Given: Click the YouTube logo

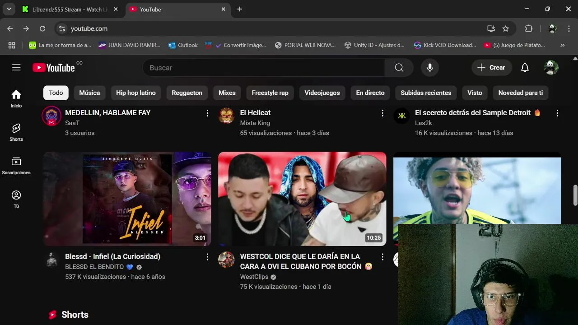Looking at the screenshot, I should [x=54, y=68].
